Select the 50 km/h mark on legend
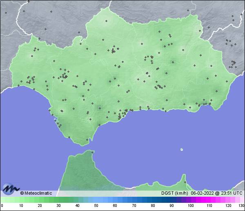 coord(96,200)
